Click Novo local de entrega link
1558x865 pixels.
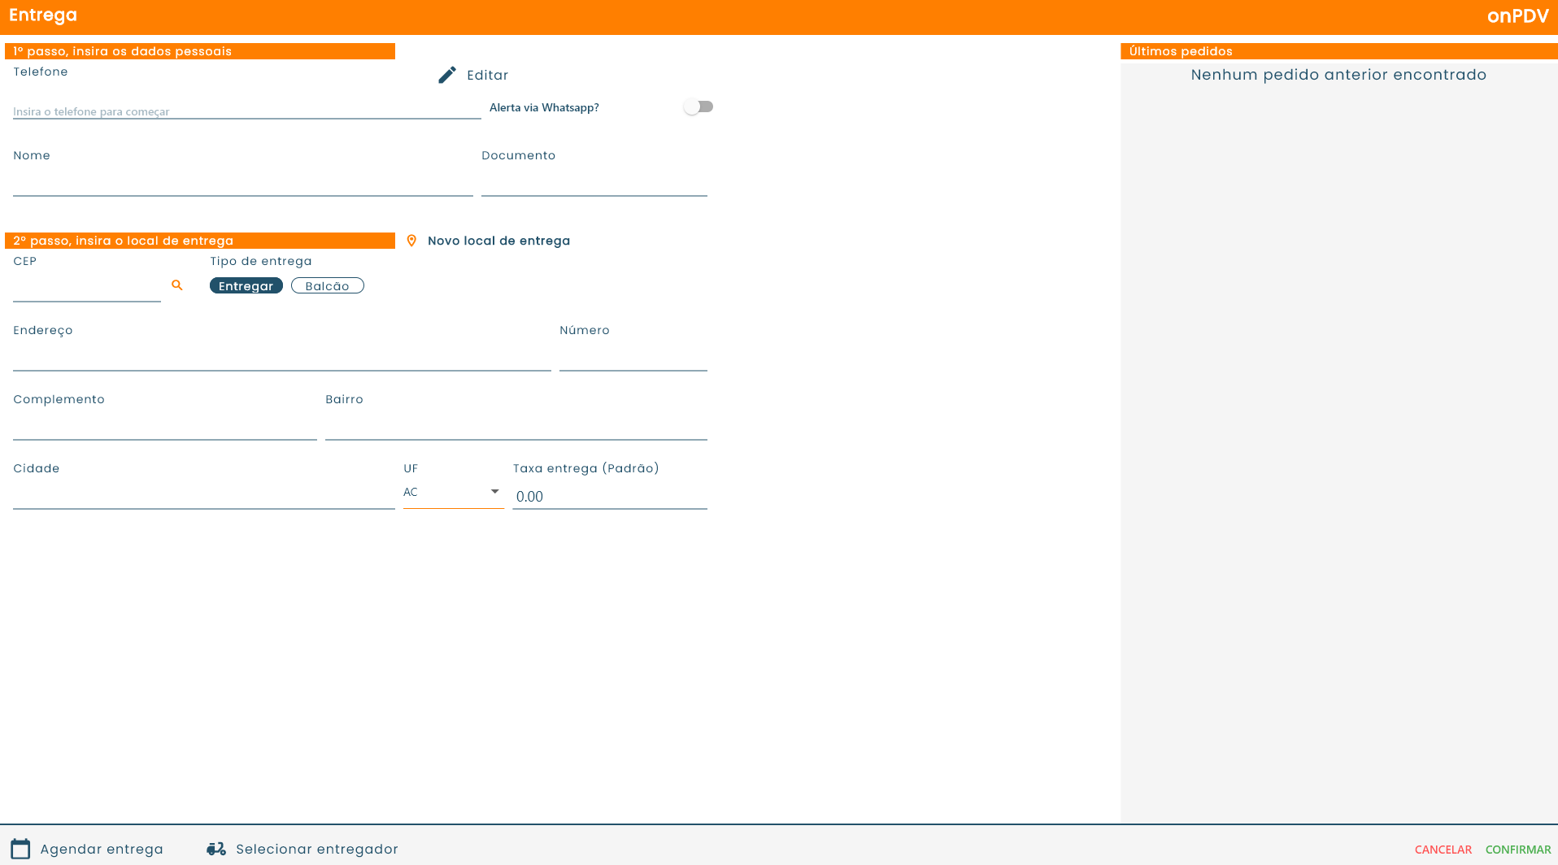(x=498, y=241)
